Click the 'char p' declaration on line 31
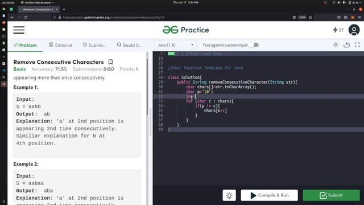This screenshot has width=364, height=205. (200, 92)
